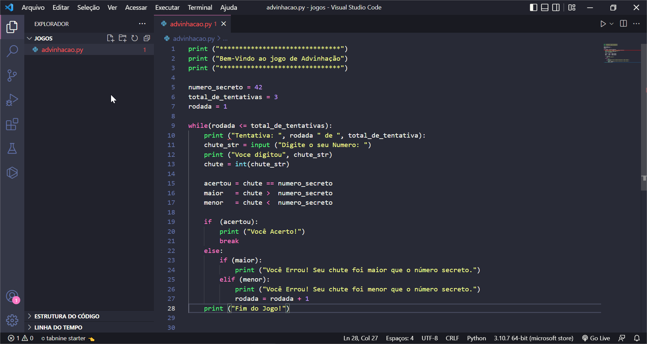Click Customize Layout icon in title bar
Image resolution: width=647 pixels, height=344 pixels.
click(x=572, y=7)
